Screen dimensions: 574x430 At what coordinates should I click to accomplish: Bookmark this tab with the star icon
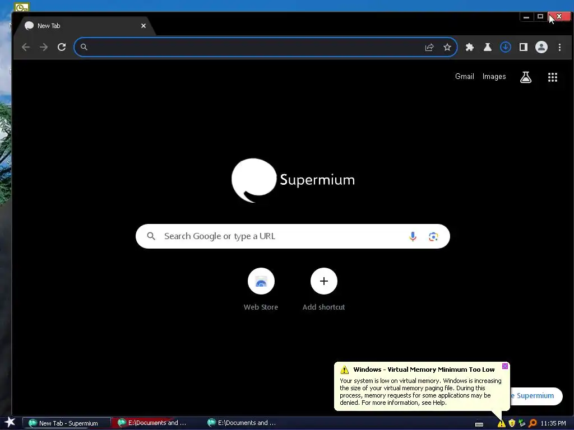pyautogui.click(x=447, y=47)
